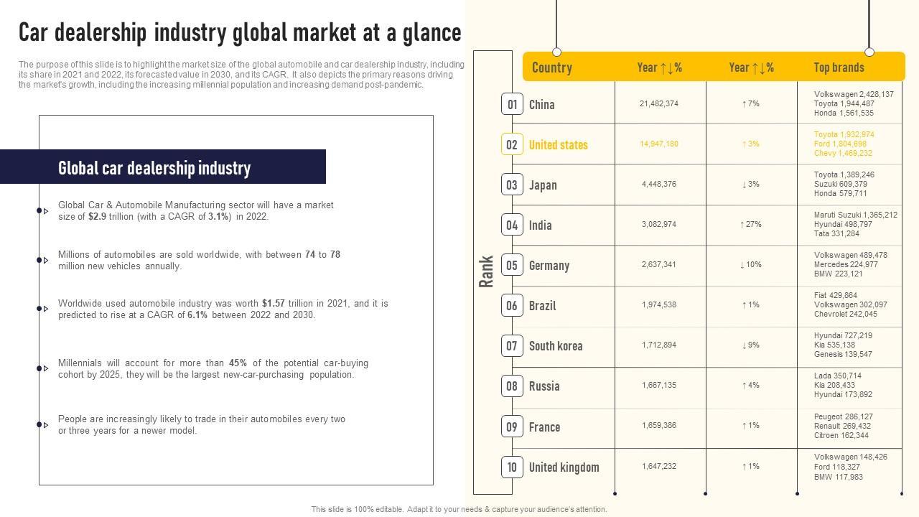
Task: Click India's ↑ 27% change cell
Action: (x=750, y=225)
